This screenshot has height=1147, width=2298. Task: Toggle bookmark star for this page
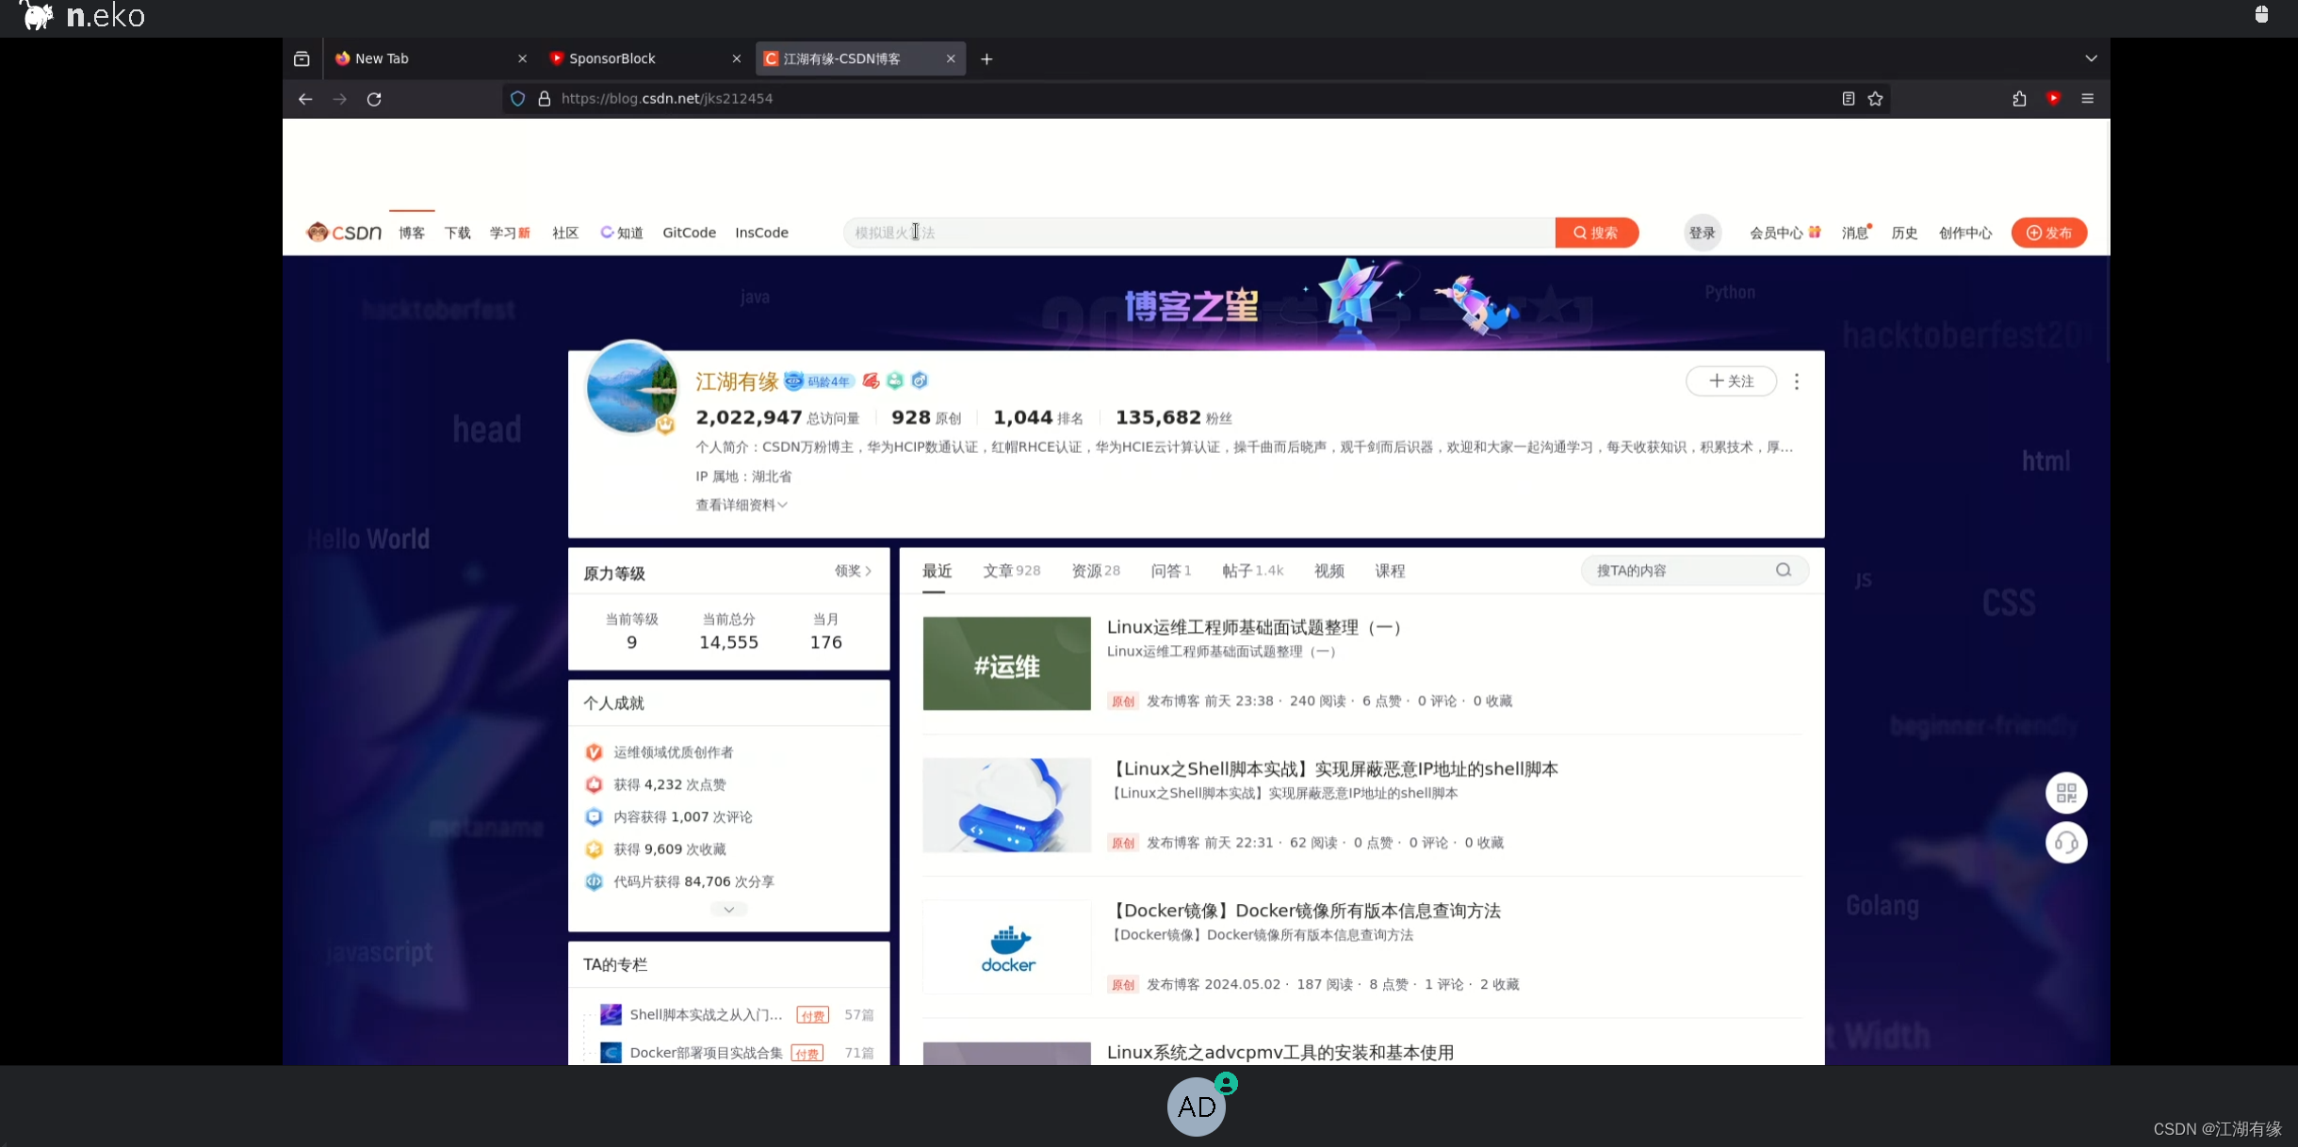[x=1874, y=98]
